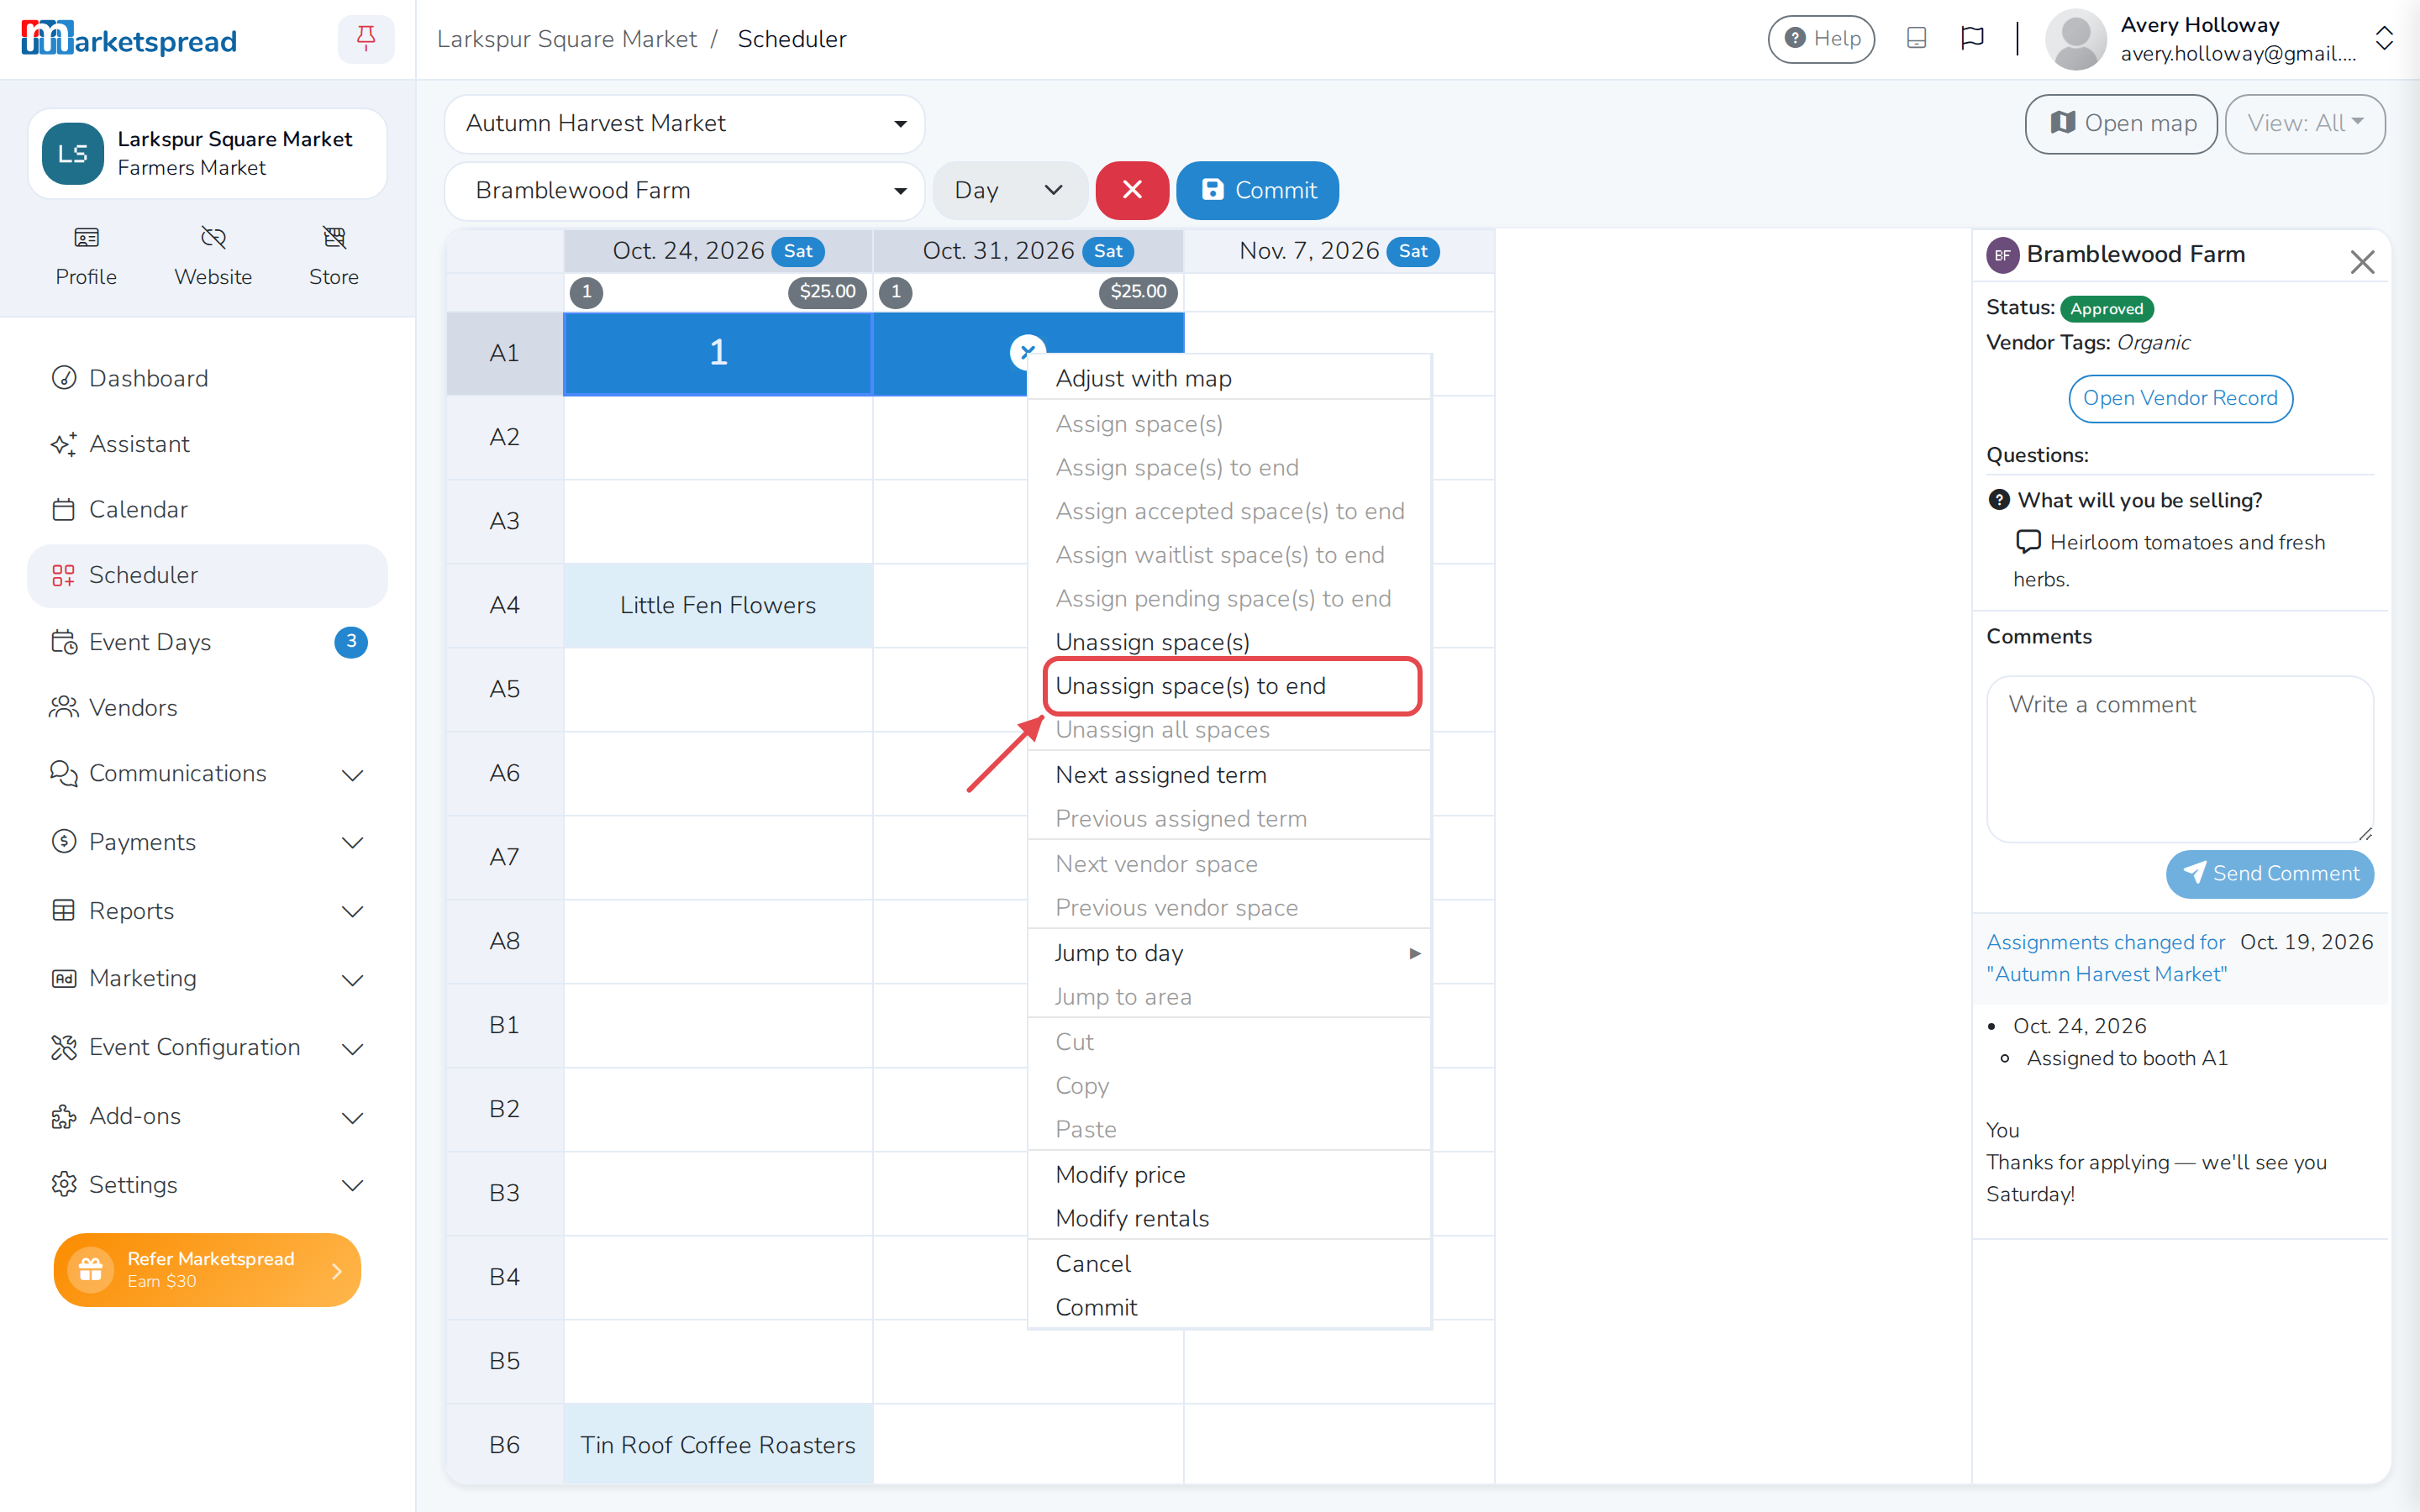Click the red X discard button

point(1132,190)
